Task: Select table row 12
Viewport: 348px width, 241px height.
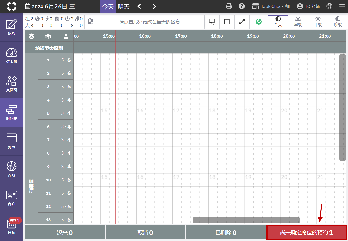Action: 48,206
